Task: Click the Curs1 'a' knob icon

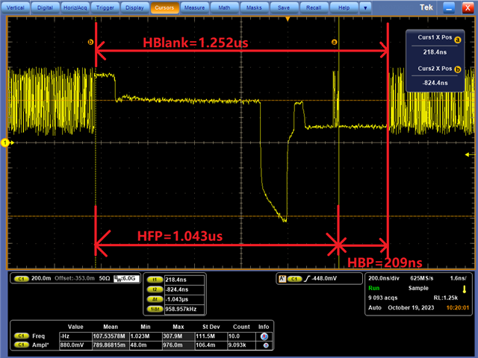Action: 458,40
